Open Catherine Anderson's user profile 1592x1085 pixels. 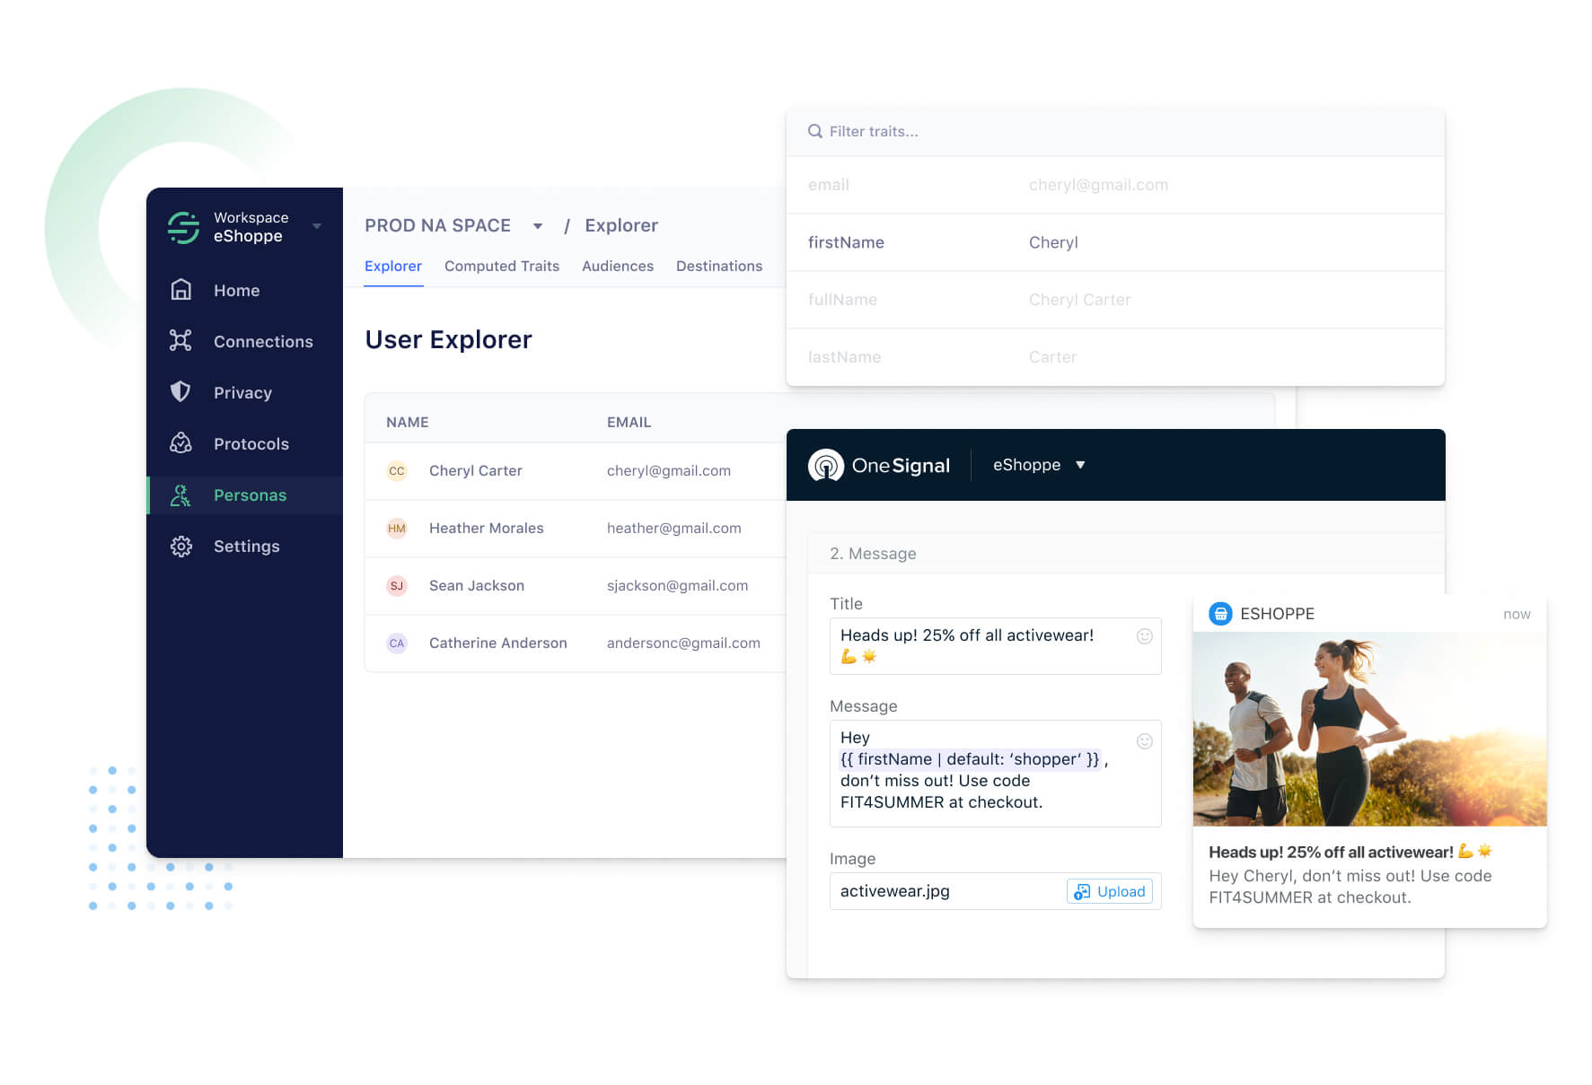(498, 643)
